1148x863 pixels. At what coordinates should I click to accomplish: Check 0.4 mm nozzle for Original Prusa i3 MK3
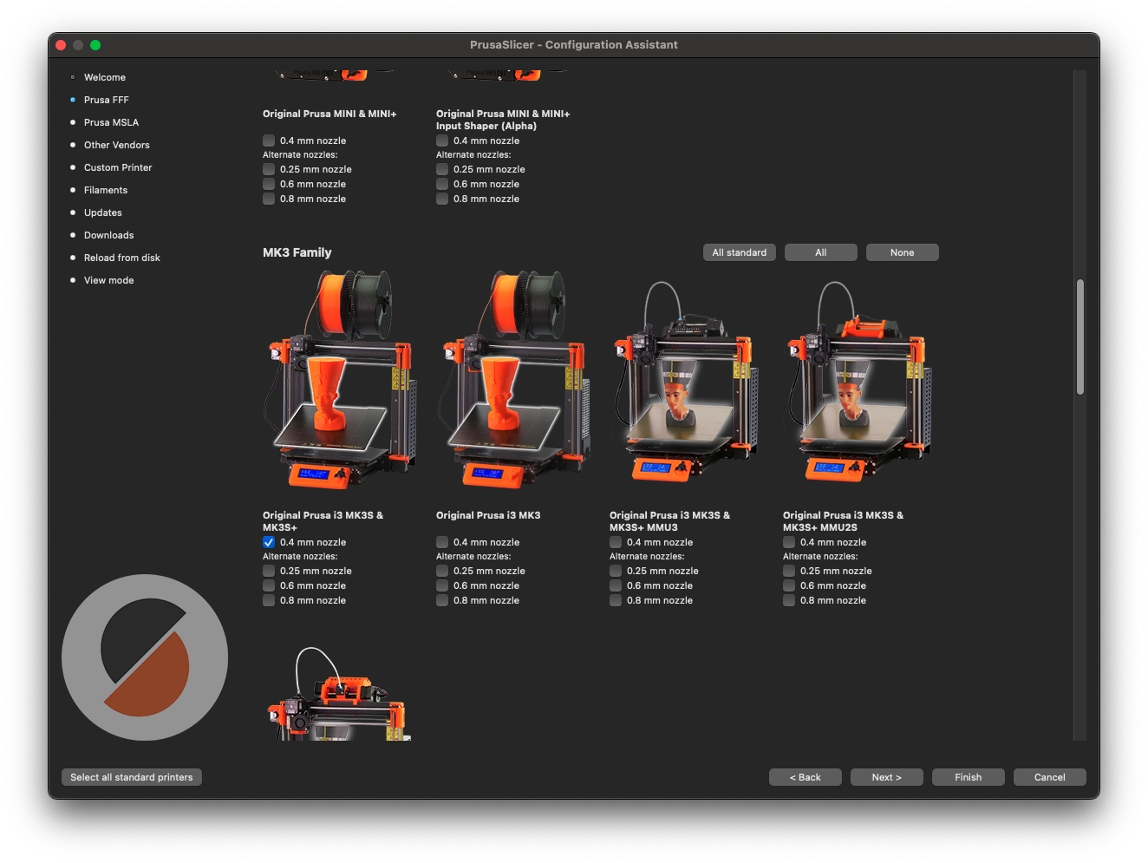tap(442, 542)
